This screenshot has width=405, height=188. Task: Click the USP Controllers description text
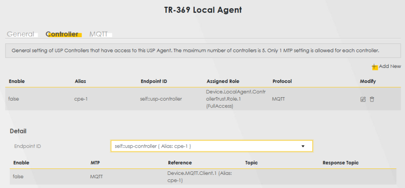[x=195, y=50]
